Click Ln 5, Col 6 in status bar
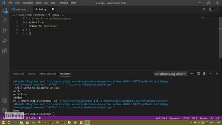The width and height of the screenshot is (222, 125). pyautogui.click(x=161, y=118)
